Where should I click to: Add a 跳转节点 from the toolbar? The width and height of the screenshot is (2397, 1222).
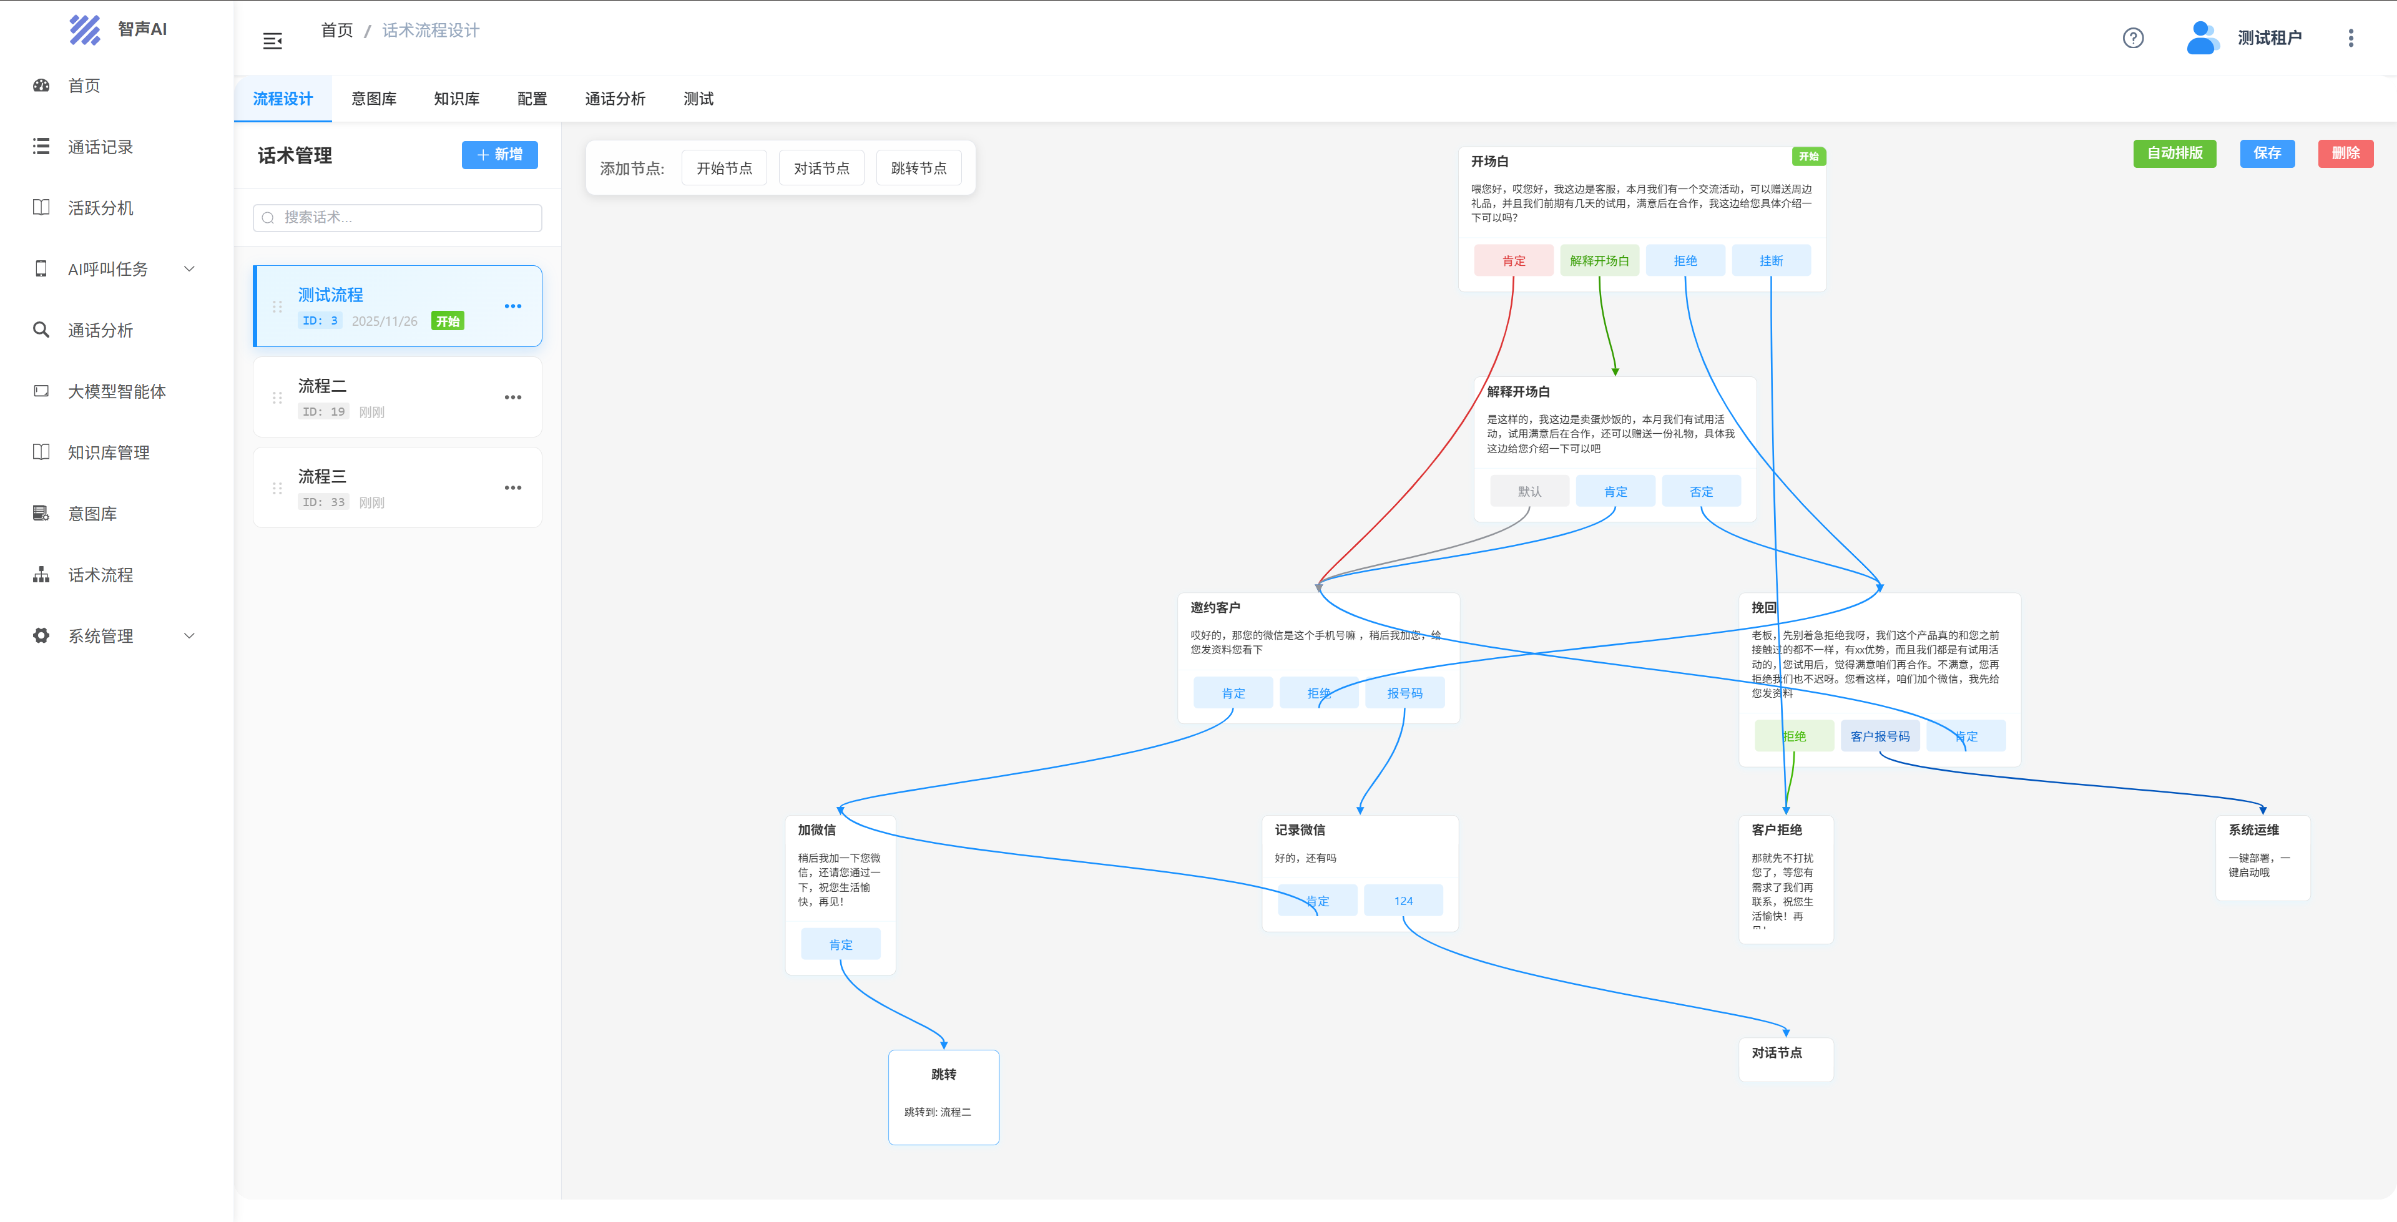(x=918, y=169)
